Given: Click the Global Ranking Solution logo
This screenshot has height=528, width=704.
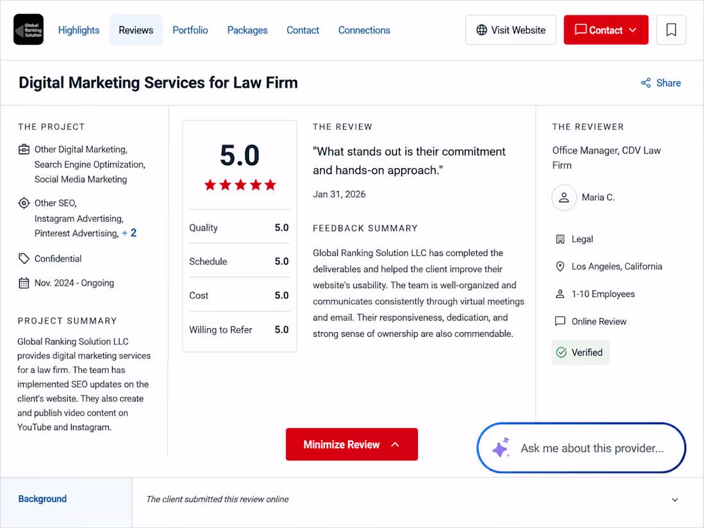Looking at the screenshot, I should click(28, 29).
